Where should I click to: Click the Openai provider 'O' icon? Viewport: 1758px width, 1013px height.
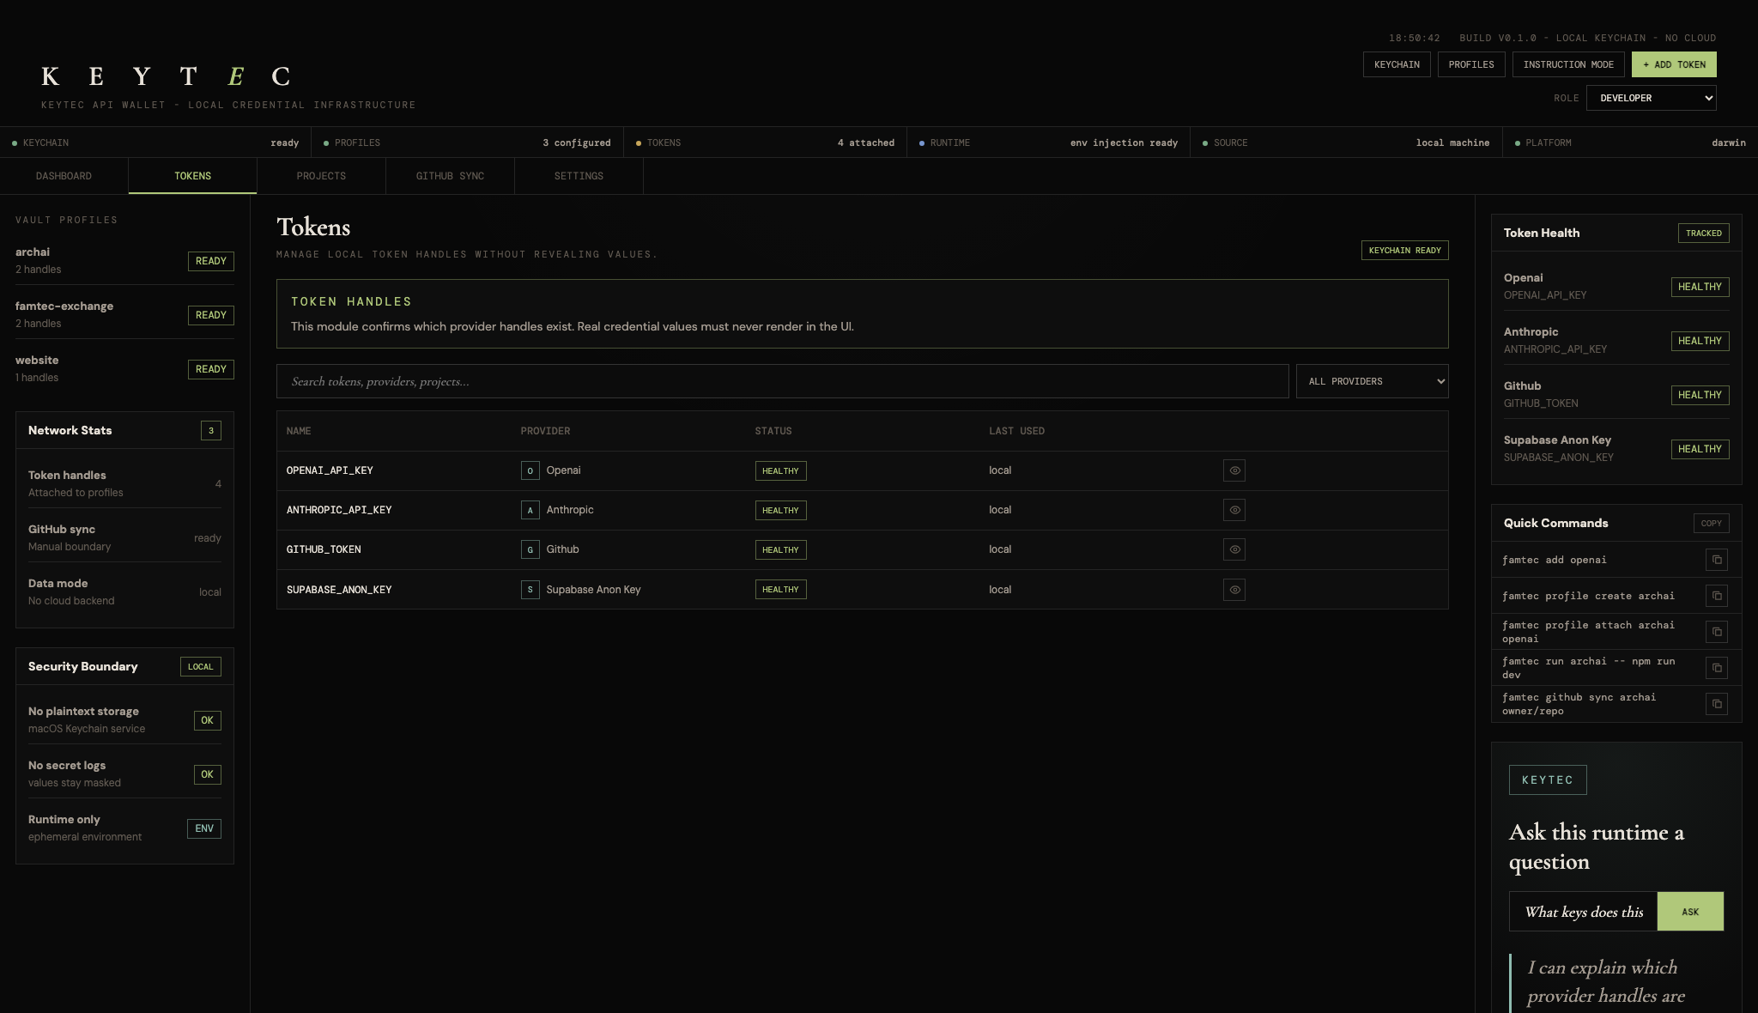click(530, 470)
